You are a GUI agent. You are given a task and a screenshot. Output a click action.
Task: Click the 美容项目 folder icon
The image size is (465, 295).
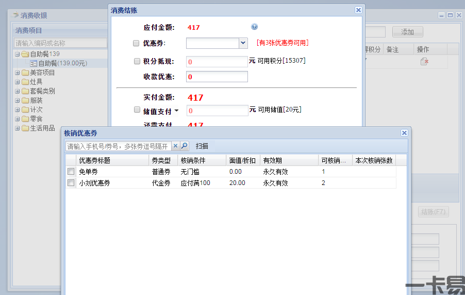point(25,72)
